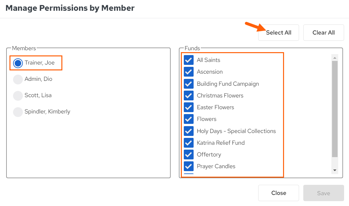The image size is (349, 206).
Task: Save the permission changes
Action: coord(324,193)
